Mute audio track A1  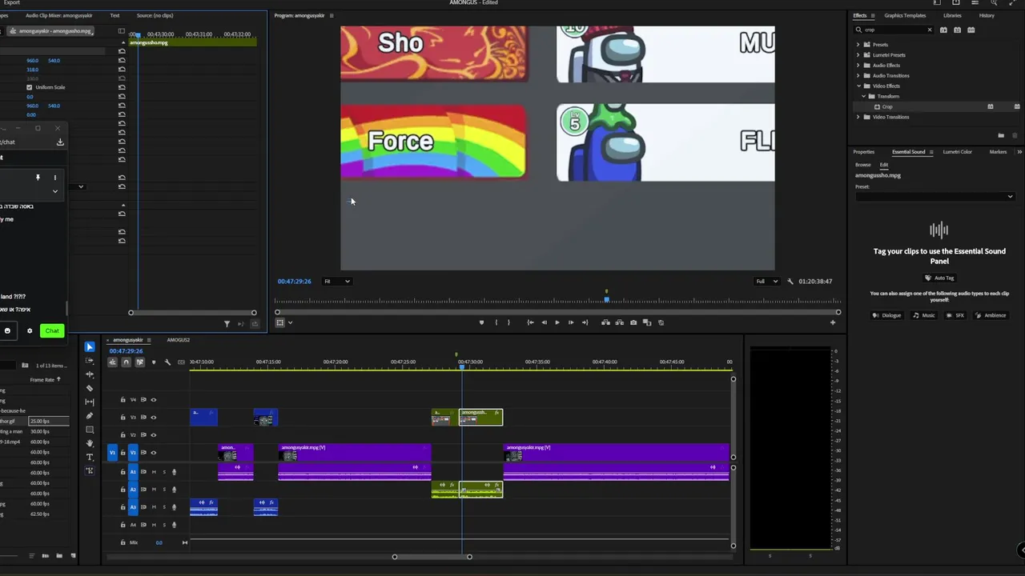[154, 472]
